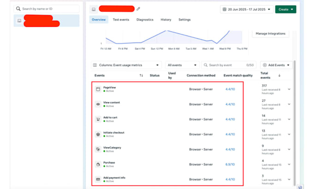Image resolution: width=314 pixels, height=189 pixels.
Task: Click the Add payment info event name
Action: [x=115, y=177]
